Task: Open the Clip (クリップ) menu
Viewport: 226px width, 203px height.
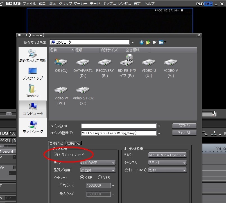Action: [x=65, y=3]
